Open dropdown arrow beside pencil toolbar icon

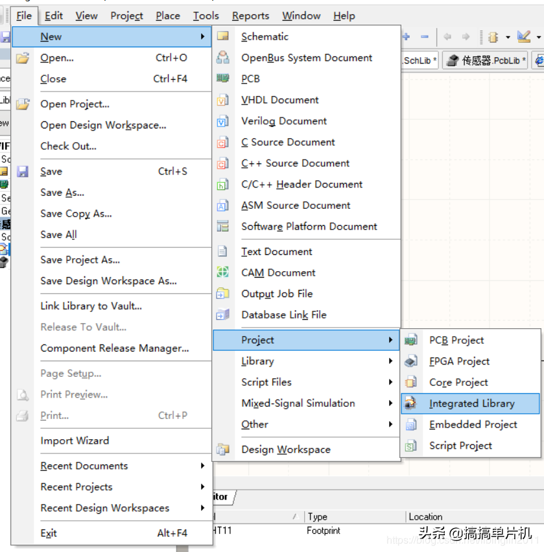pos(539,37)
